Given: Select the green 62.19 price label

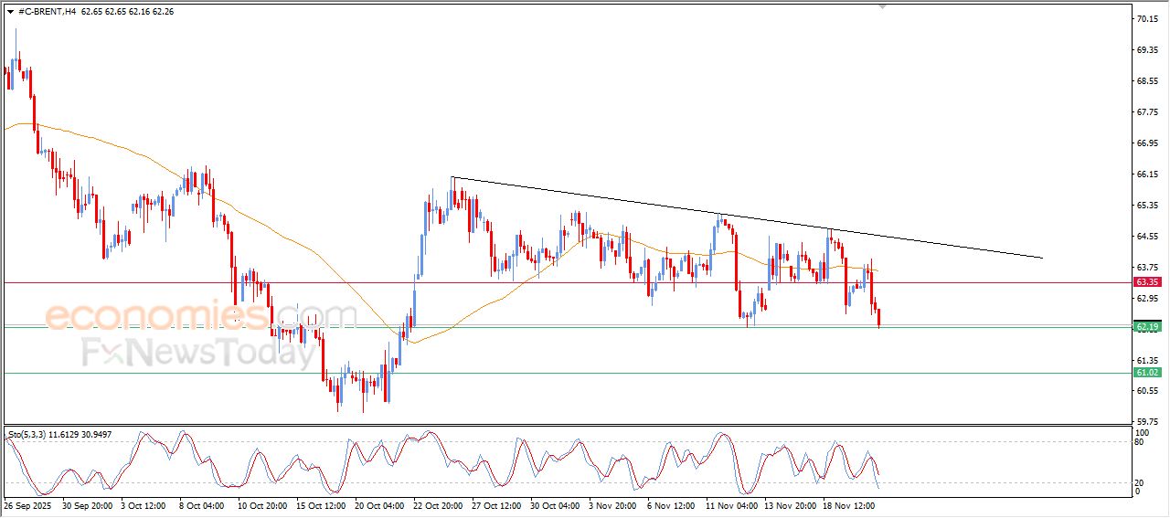Looking at the screenshot, I should [1146, 327].
